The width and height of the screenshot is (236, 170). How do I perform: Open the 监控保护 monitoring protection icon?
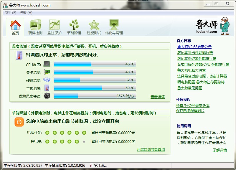pyautogui.click(x=54, y=25)
